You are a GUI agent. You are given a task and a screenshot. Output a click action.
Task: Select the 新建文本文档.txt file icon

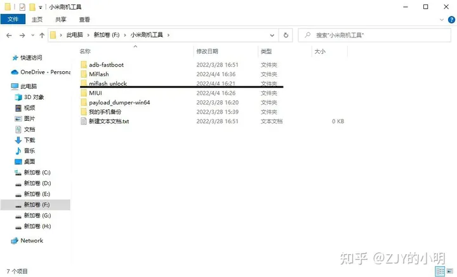tap(84, 121)
